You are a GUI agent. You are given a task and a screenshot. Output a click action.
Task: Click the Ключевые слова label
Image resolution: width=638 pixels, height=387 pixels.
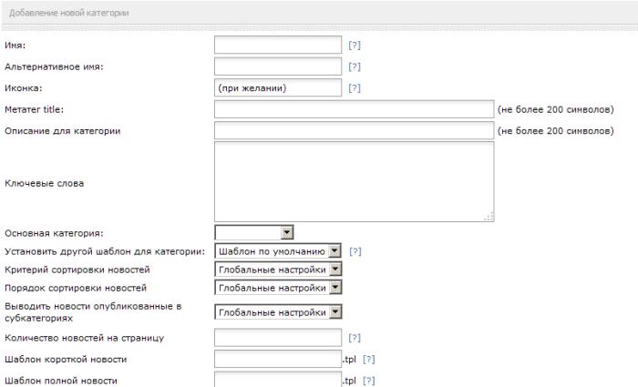click(x=45, y=183)
